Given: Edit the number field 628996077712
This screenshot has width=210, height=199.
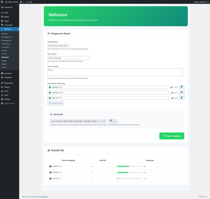Looking at the screenshot, I should tap(108, 87).
